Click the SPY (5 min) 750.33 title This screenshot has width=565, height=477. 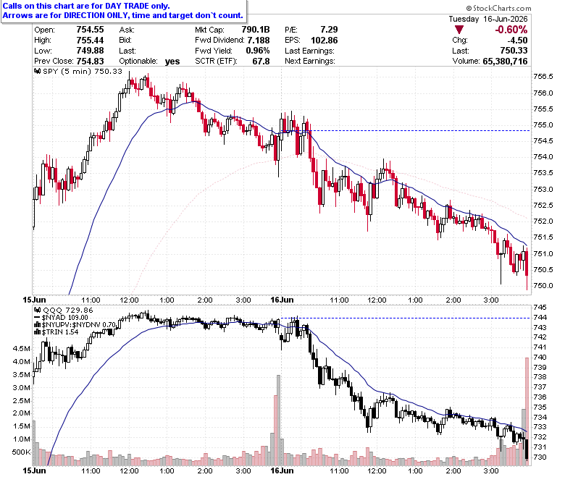click(x=82, y=71)
